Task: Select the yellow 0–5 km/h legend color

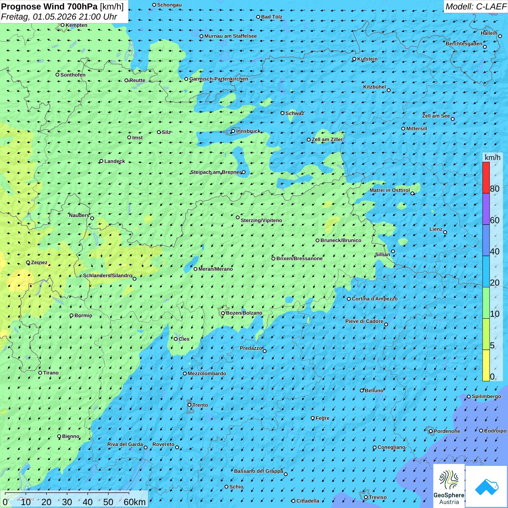Action: [486, 365]
